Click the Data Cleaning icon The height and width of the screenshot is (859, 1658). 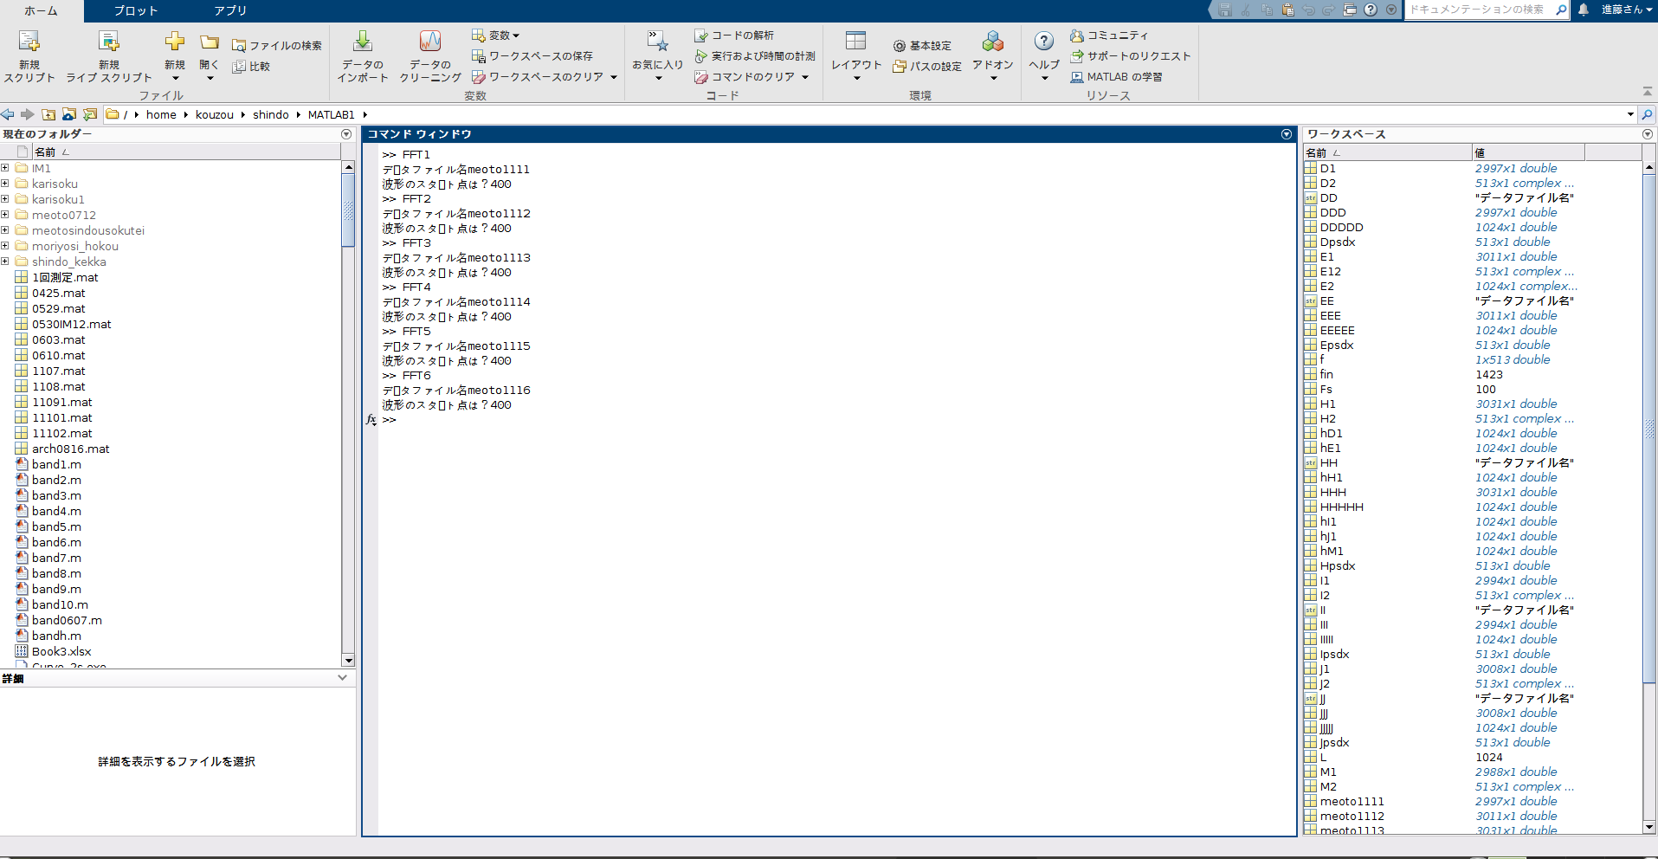click(x=430, y=42)
